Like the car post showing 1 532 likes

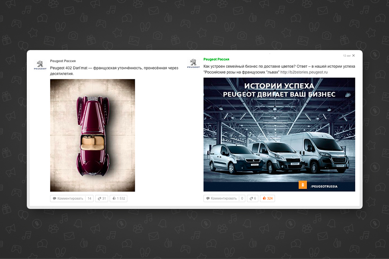[118, 199]
